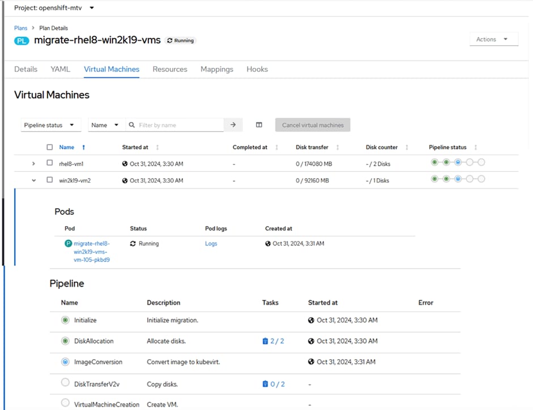Image resolution: width=533 pixels, height=410 pixels.
Task: Click the search magnifier icon
Action: 132,125
